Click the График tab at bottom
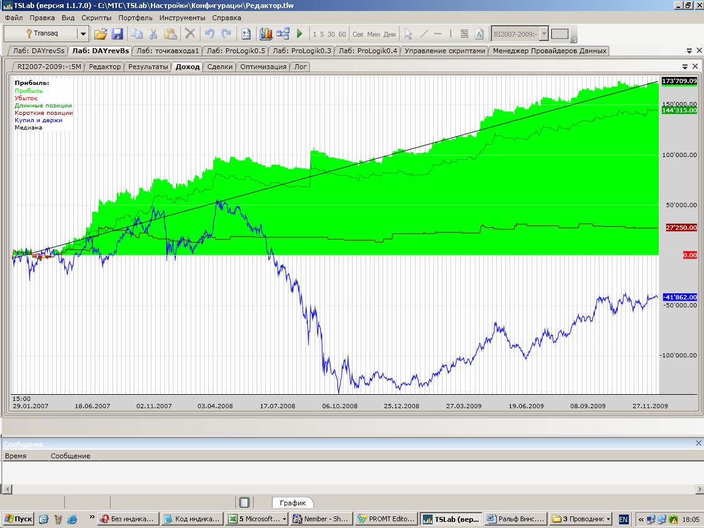This screenshot has height=528, width=704. (293, 502)
